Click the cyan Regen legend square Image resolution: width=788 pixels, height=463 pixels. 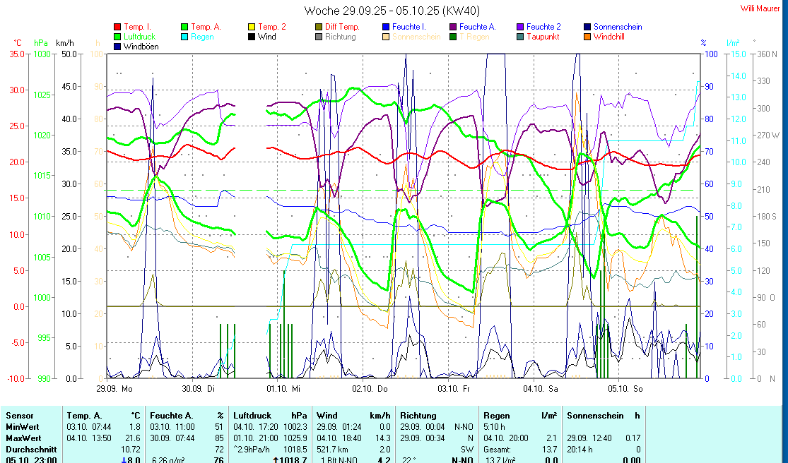184,37
